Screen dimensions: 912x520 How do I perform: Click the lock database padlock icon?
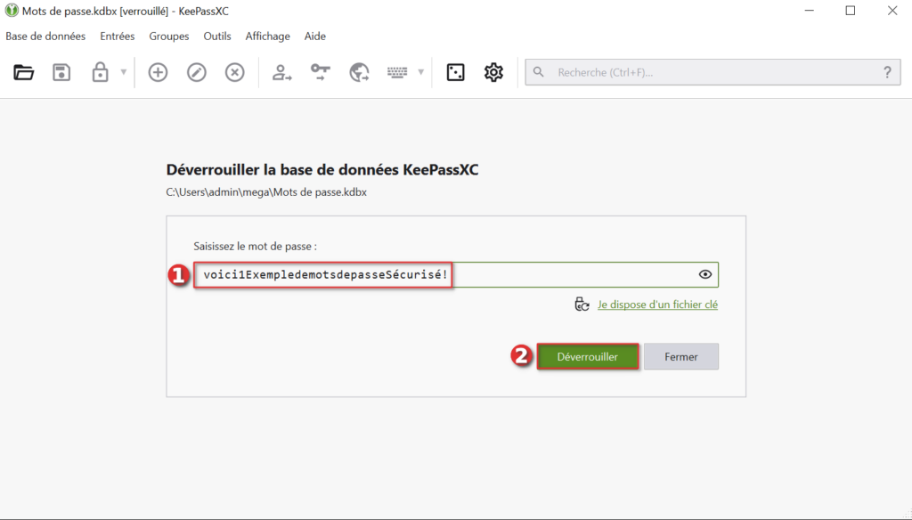coord(101,73)
